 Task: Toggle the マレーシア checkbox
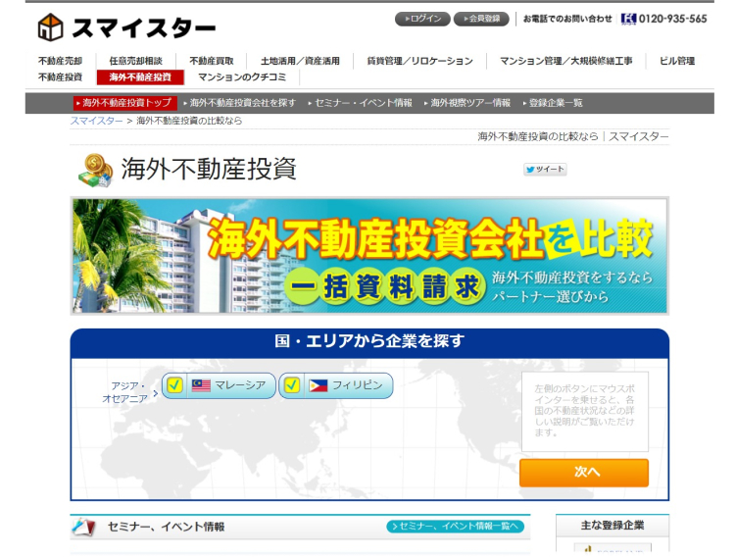[x=174, y=385]
